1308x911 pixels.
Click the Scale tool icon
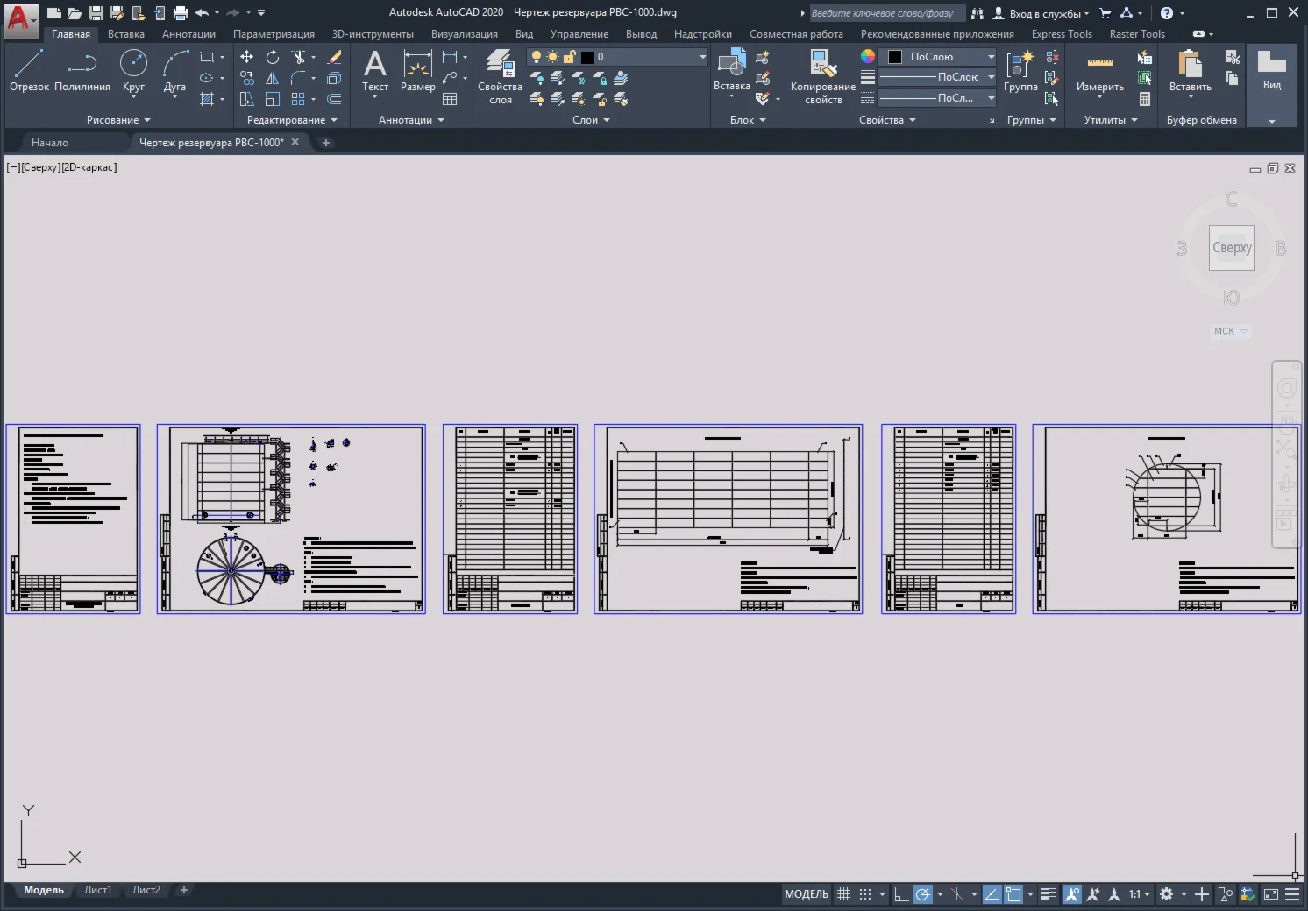(x=273, y=99)
